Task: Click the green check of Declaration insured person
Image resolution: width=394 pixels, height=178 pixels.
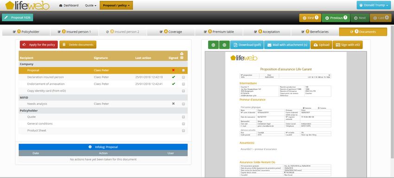Action: (x=173, y=77)
